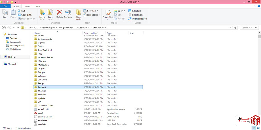Viewport: 261px width, 130px height.
Task: Open the Properties icon in the ribbon
Action: 108,13
